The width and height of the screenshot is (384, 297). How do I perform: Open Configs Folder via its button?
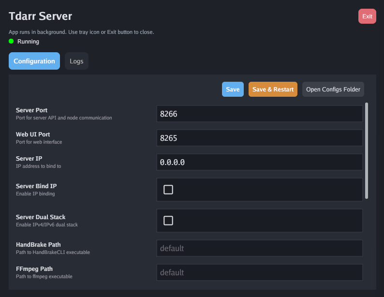(x=333, y=89)
